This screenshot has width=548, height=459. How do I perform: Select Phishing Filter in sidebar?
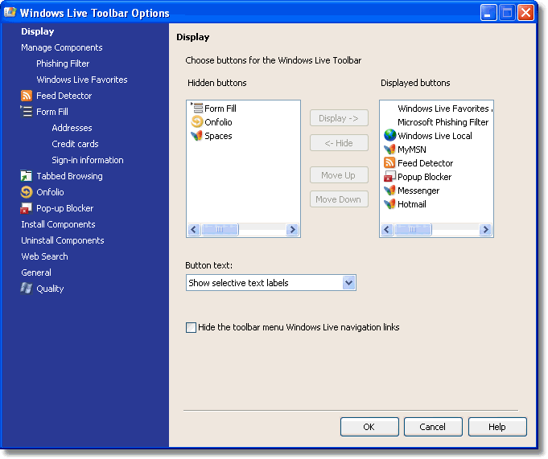pyautogui.click(x=63, y=64)
